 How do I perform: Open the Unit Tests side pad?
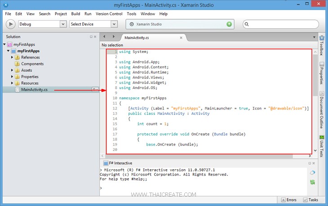coord(322,146)
